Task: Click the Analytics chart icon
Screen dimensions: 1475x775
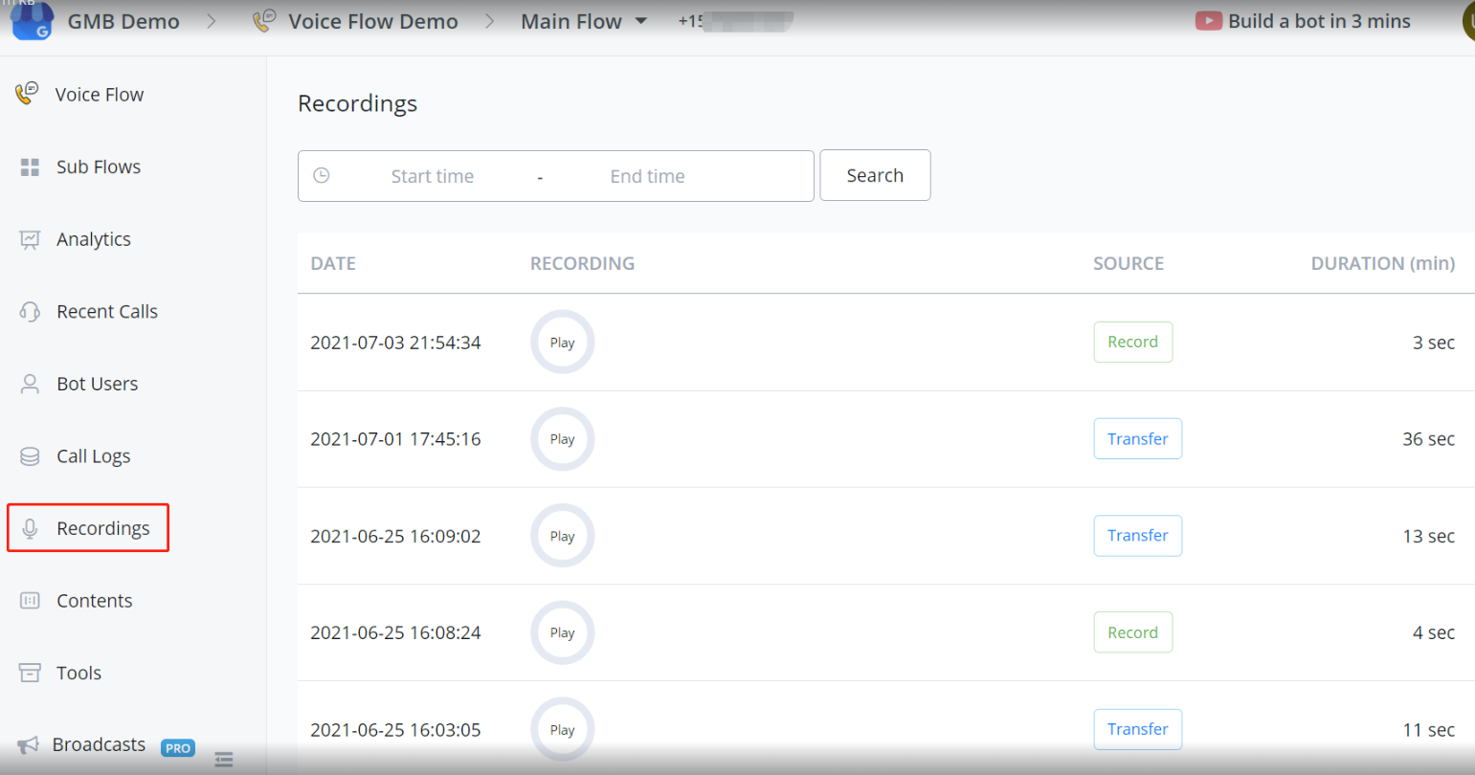Action: coord(30,239)
